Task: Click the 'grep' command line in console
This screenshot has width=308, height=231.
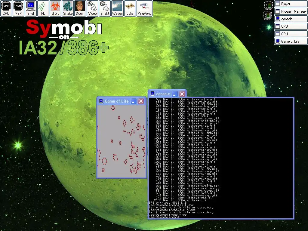Action: tap(168, 215)
